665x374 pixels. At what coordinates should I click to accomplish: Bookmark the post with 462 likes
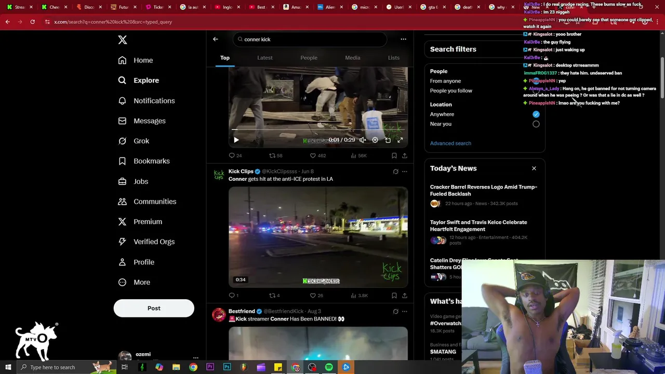(x=394, y=155)
